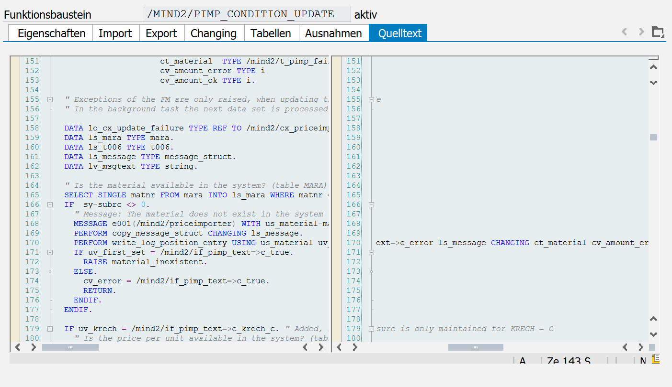The height and width of the screenshot is (387, 672).
Task: Click the leftmost arrow of the left pane's horizontal scrollbar
Action: click(x=18, y=347)
